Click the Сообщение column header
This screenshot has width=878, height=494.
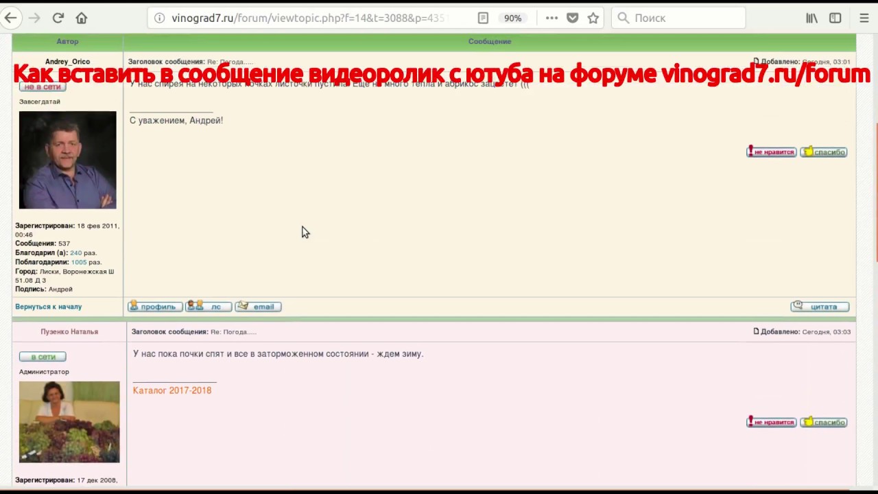pos(490,42)
